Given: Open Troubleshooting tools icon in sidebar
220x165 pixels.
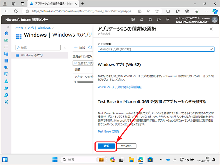Looking at the screenshot, I should 6,102.
